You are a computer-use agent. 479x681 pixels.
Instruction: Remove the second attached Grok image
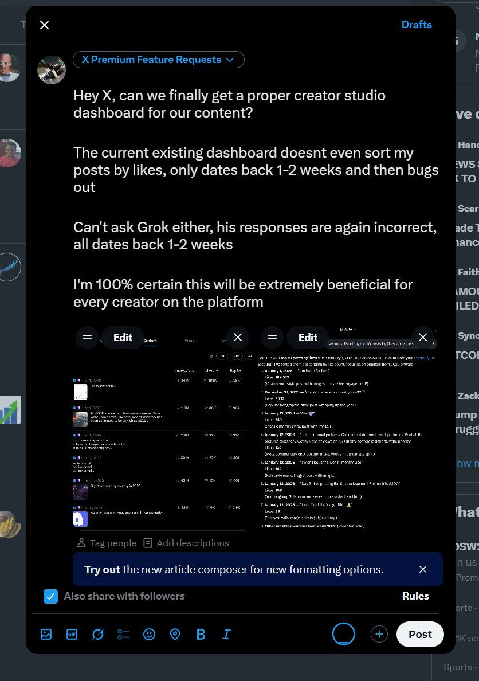(x=423, y=338)
